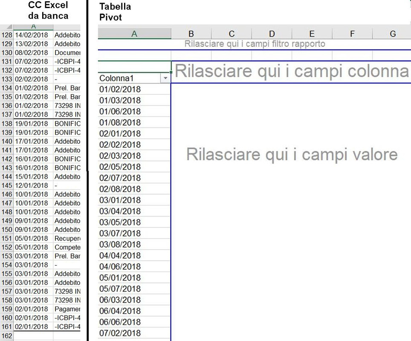Viewport: 411px width, 341px height.
Task: Select pivot row 03/07/2018
Action: point(134,233)
